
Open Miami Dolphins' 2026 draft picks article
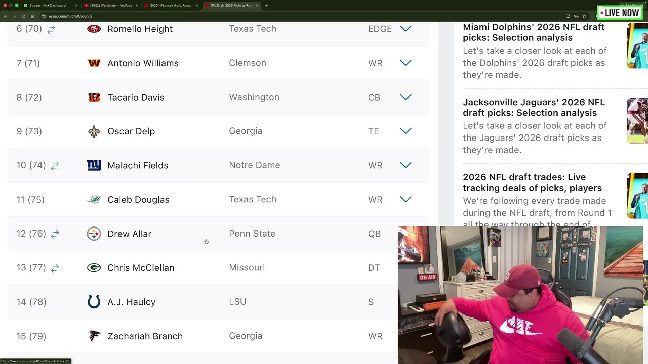pyautogui.click(x=534, y=32)
